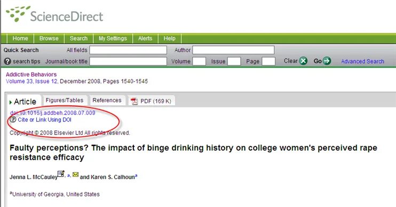The width and height of the screenshot is (396, 207).
Task: Click the Go arrow icon
Action: click(x=327, y=61)
